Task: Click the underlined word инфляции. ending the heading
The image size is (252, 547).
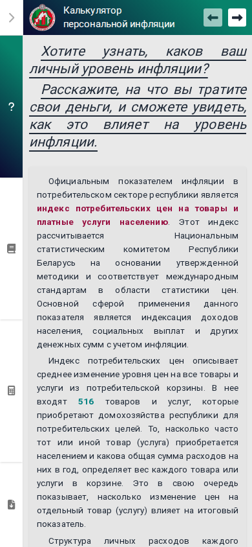Action: coord(63,142)
